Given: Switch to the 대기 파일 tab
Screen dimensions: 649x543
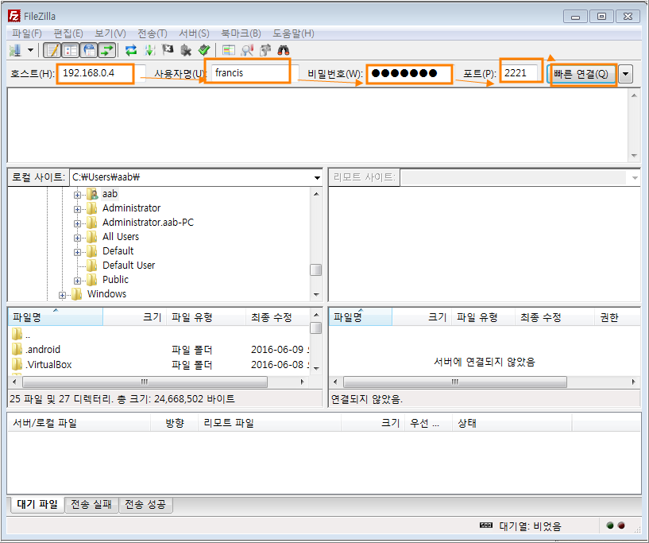Looking at the screenshot, I should pyautogui.click(x=37, y=505).
